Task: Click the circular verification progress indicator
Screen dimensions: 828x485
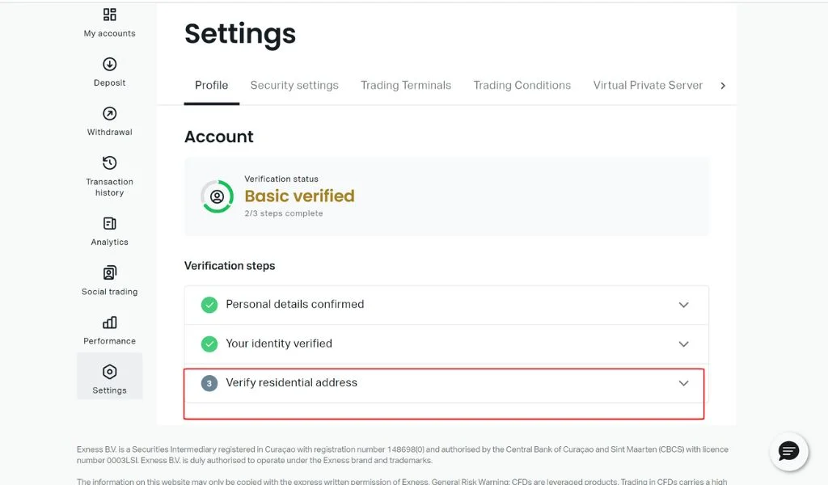Action: click(x=217, y=196)
